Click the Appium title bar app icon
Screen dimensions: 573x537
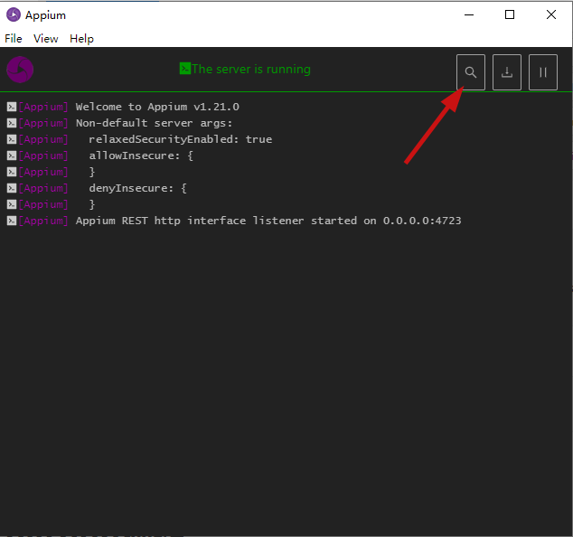tap(14, 15)
